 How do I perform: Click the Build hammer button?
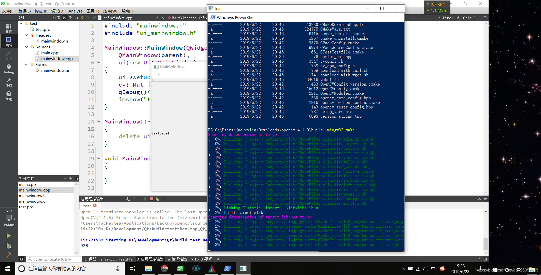pos(9,255)
